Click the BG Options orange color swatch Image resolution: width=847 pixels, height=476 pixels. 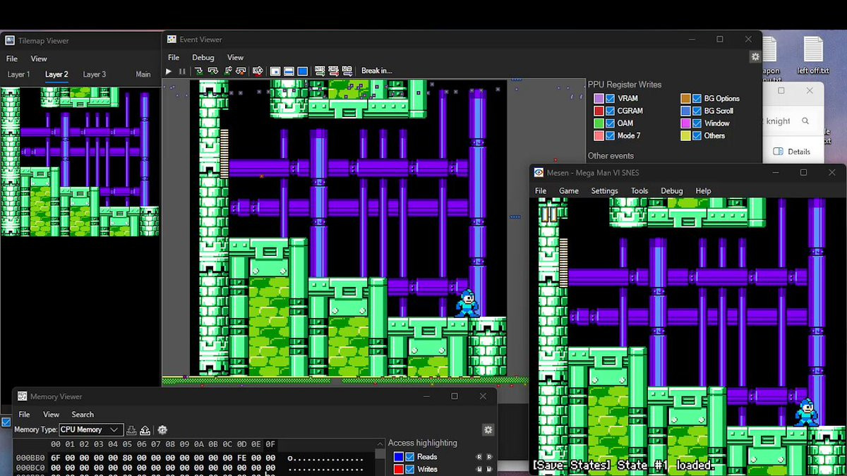coord(685,99)
